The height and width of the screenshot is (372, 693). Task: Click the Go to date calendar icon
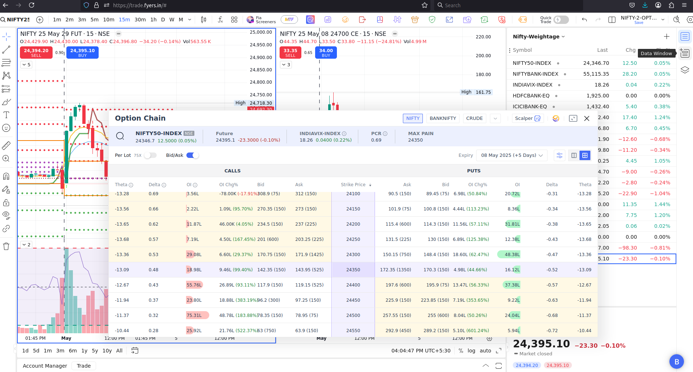tap(135, 350)
